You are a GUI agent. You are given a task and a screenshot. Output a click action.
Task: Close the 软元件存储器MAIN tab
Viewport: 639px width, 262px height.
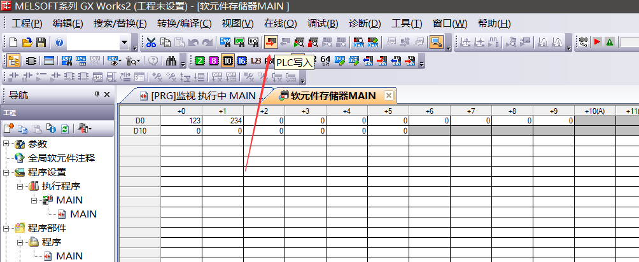(x=389, y=96)
